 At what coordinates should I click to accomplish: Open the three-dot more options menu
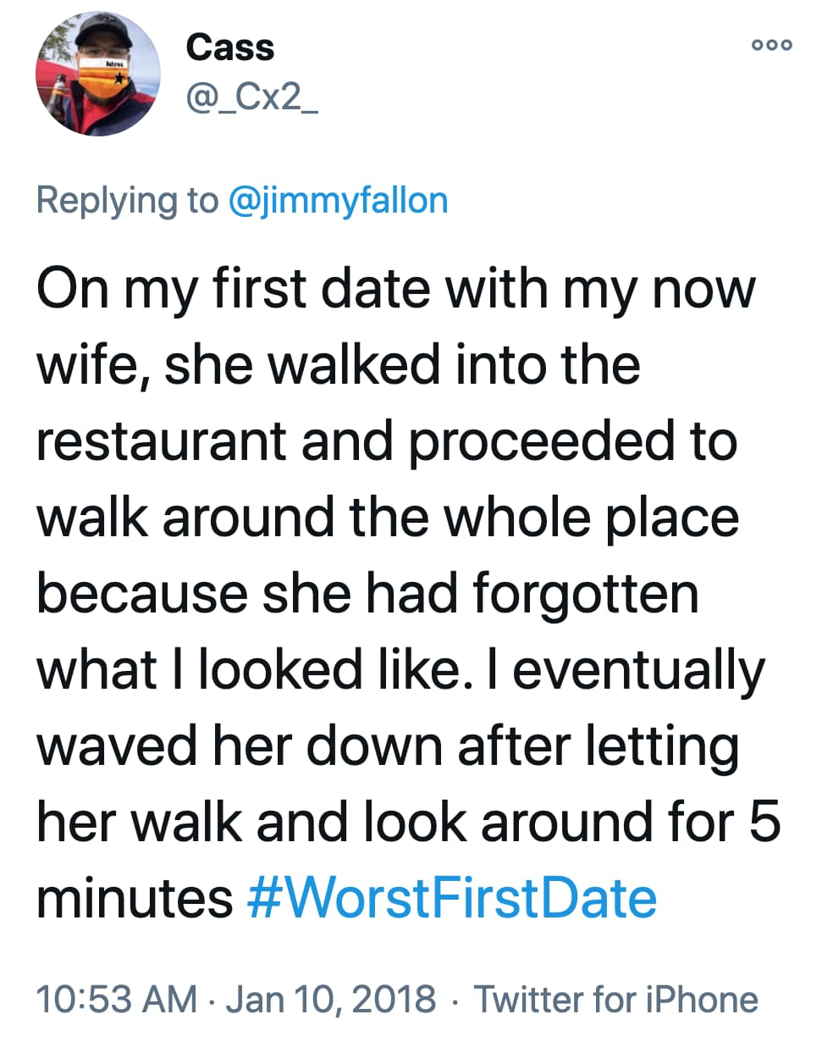coord(772,45)
